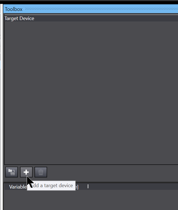178x210 pixels.
Task: Click the empty toolbar space right of the trash button
Action: [113, 172]
